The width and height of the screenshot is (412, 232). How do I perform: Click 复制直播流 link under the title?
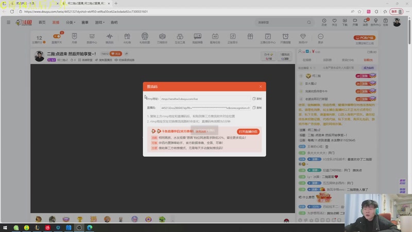[x=104, y=60]
